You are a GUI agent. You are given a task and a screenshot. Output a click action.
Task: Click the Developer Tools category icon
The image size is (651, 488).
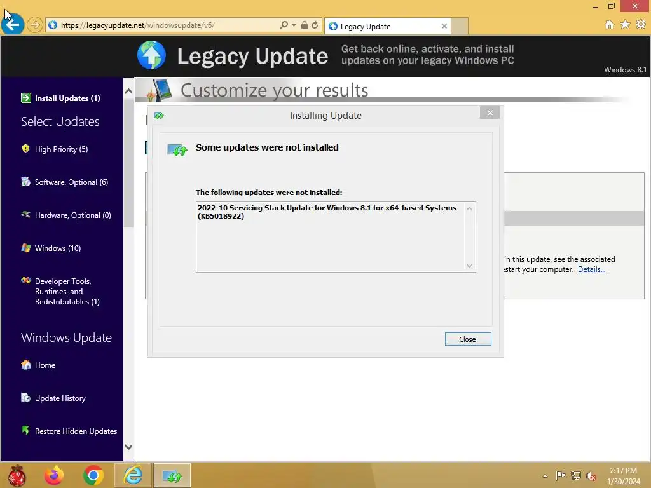(25, 280)
